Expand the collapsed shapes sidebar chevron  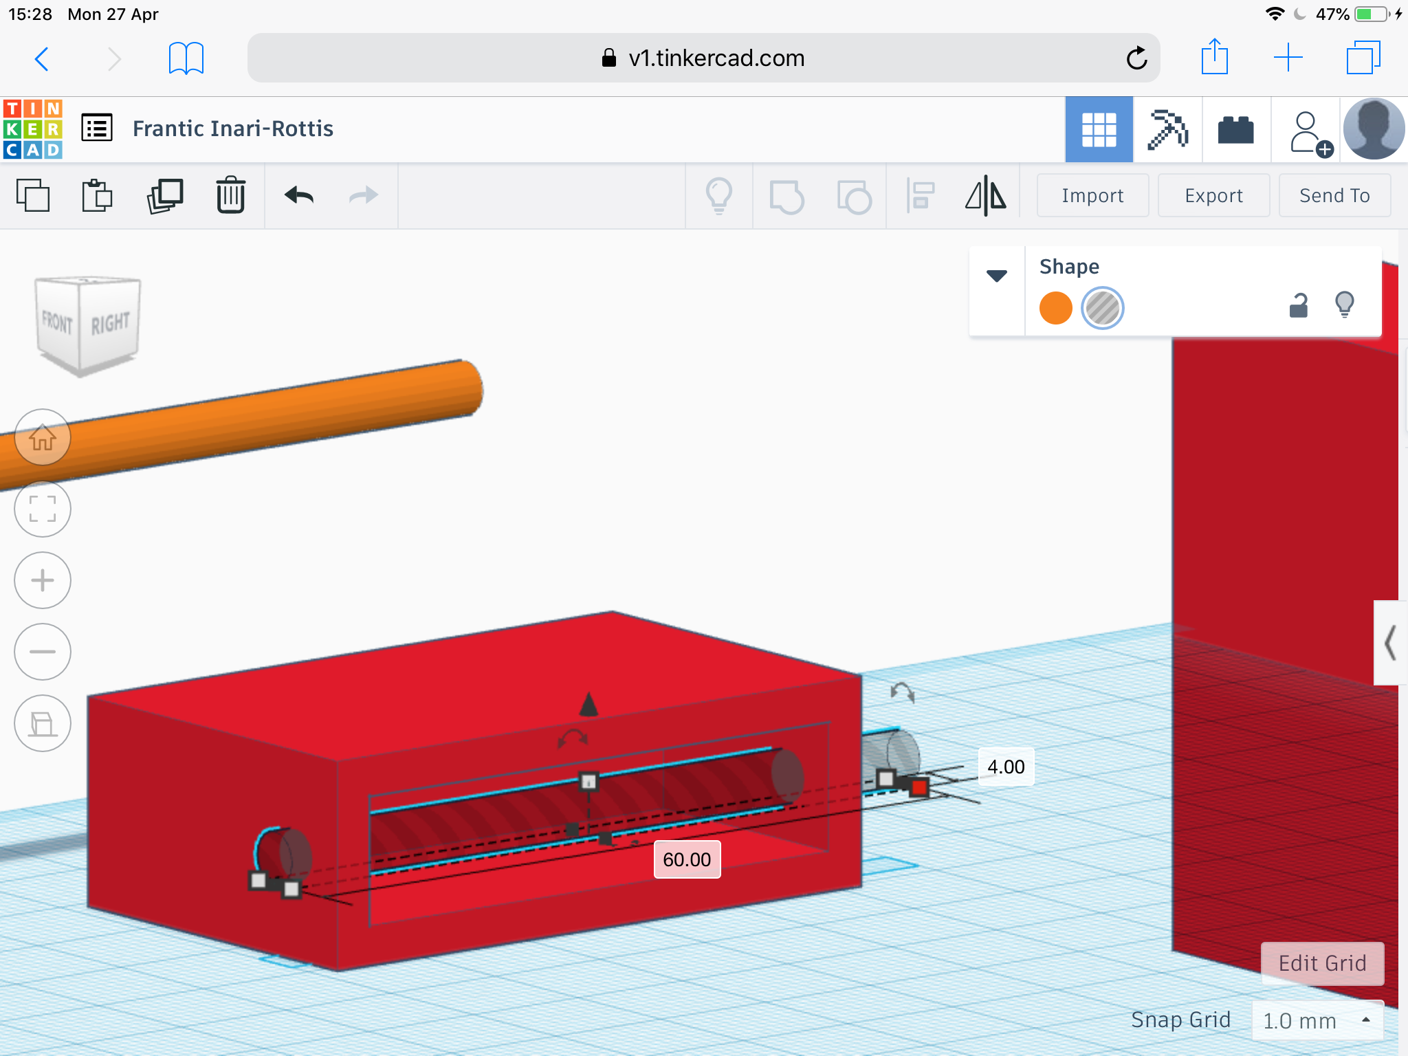tap(1390, 643)
